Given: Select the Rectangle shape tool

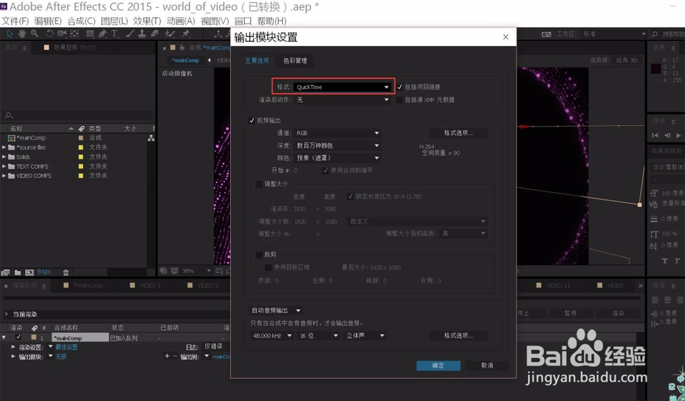Looking at the screenshot, I should coord(90,34).
